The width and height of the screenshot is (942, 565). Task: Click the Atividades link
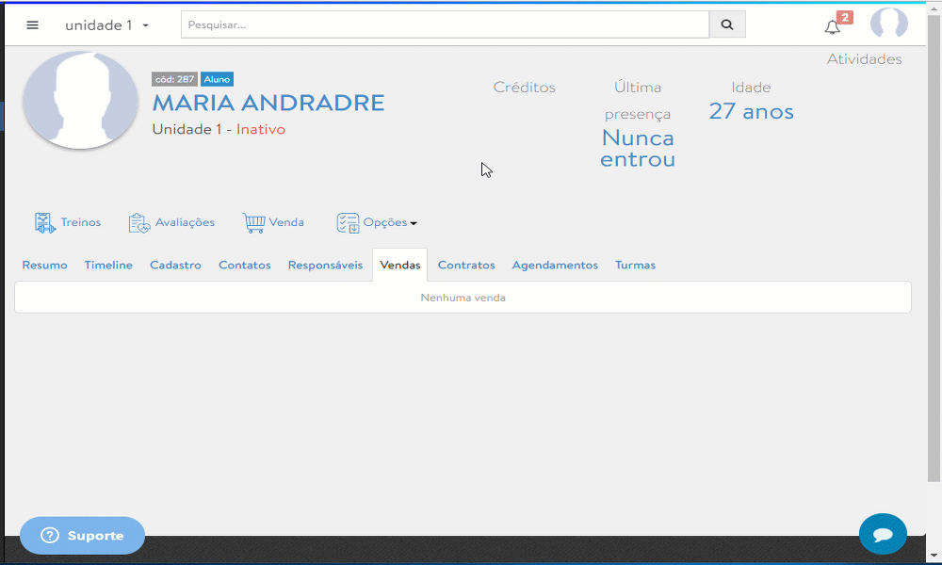point(864,59)
